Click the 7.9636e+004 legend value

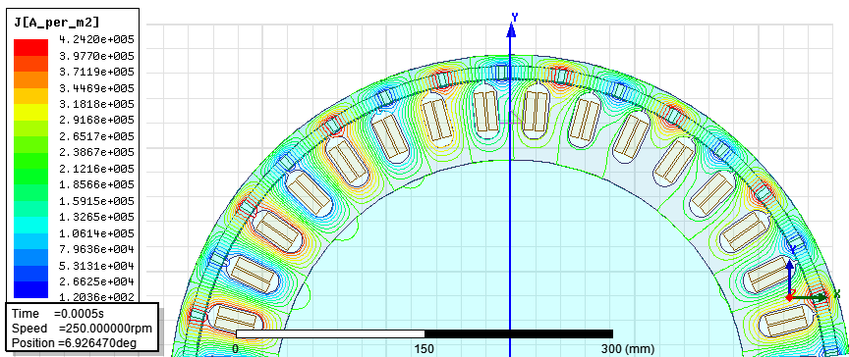click(x=97, y=249)
